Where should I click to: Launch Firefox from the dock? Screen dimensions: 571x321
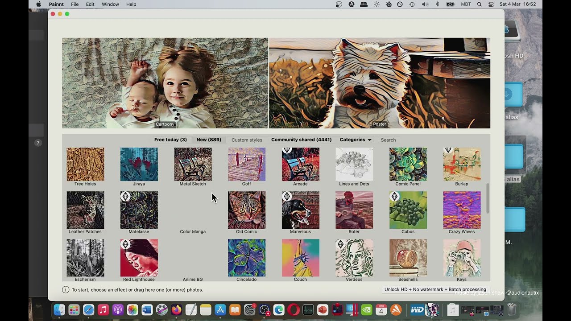pyautogui.click(x=176, y=309)
